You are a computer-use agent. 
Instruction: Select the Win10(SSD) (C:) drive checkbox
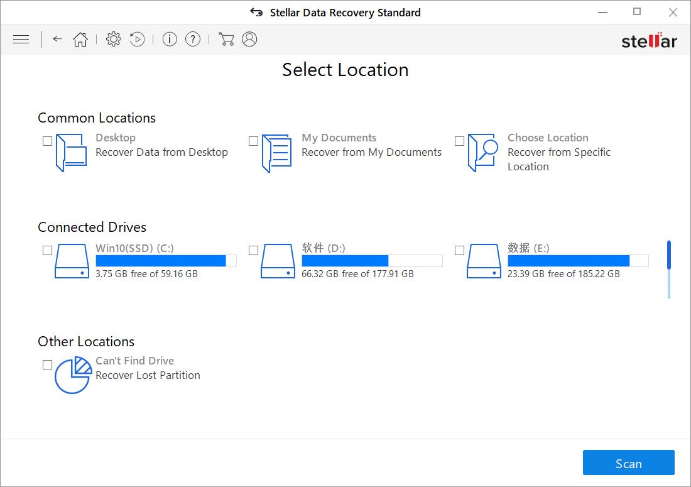(x=47, y=250)
